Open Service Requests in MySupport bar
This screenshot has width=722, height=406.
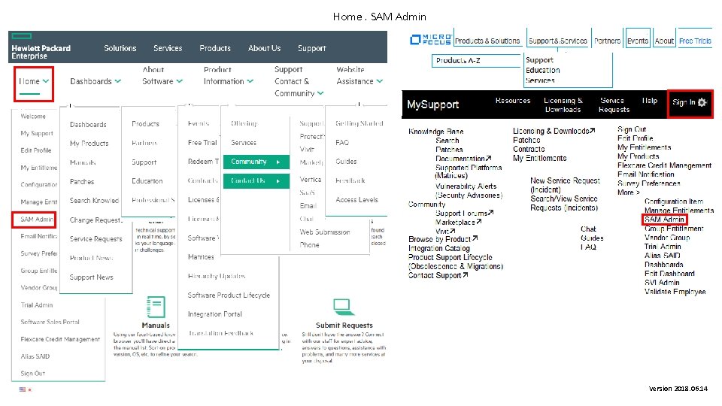pyautogui.click(x=614, y=105)
